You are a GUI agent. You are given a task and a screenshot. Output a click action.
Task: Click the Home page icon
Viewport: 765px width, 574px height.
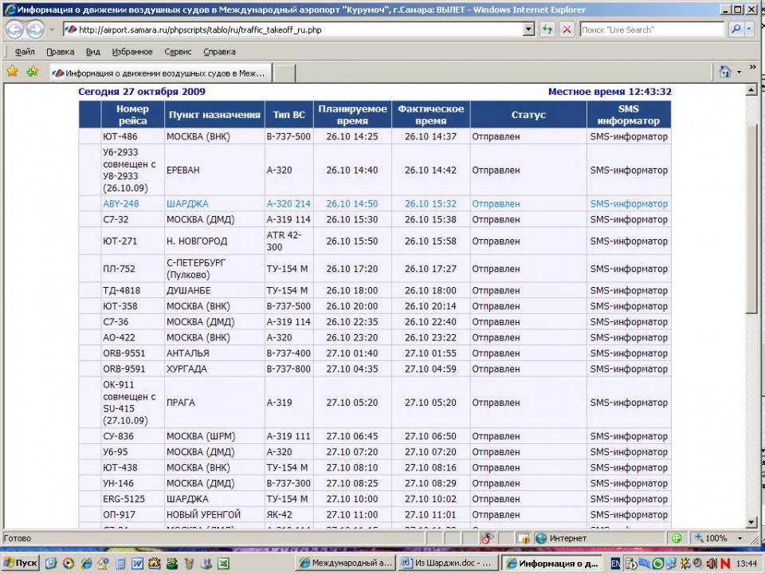click(725, 72)
